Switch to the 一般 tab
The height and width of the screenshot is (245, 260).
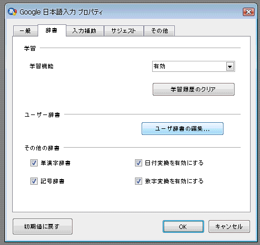(25, 31)
